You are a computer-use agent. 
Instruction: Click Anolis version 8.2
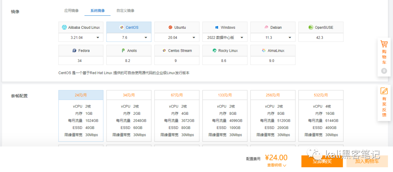[x=129, y=60]
